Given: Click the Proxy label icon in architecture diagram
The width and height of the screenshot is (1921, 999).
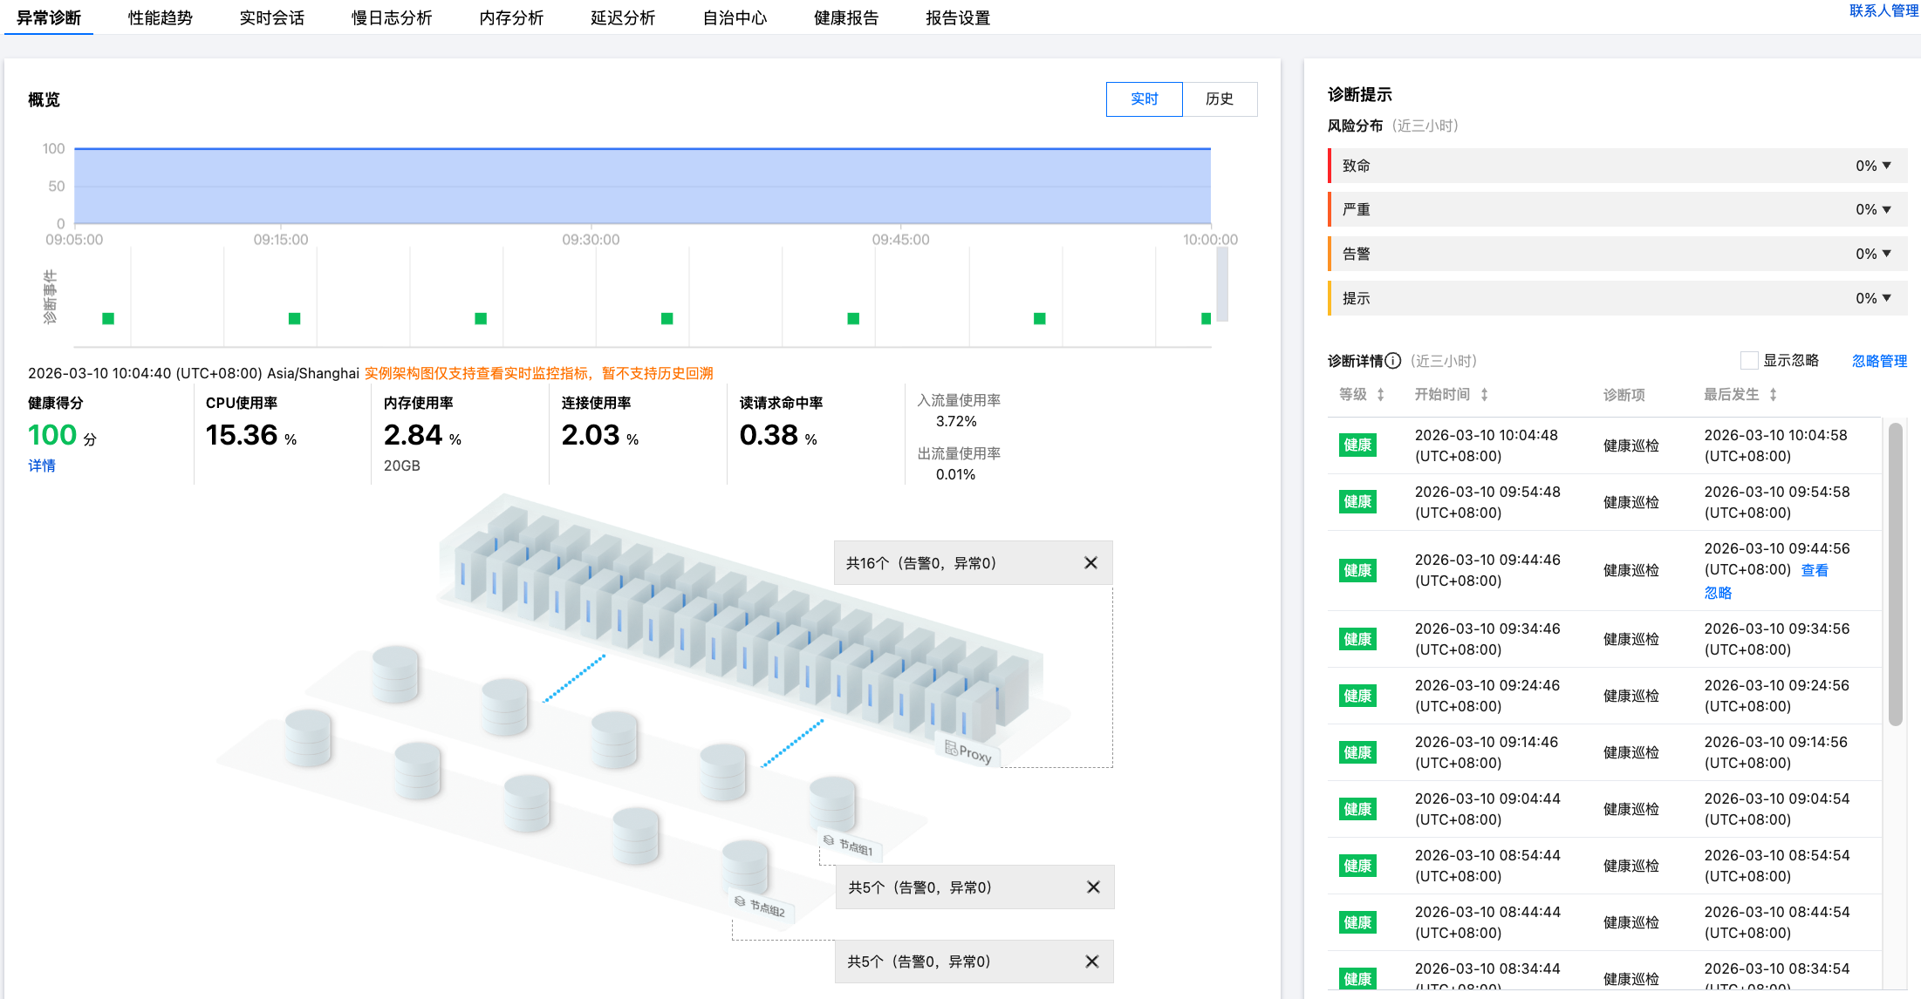Looking at the screenshot, I should tap(951, 748).
